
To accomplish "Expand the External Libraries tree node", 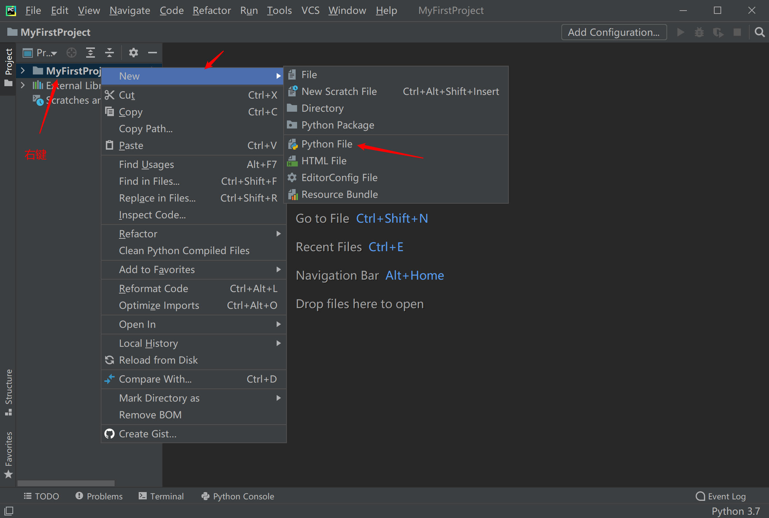I will [23, 85].
